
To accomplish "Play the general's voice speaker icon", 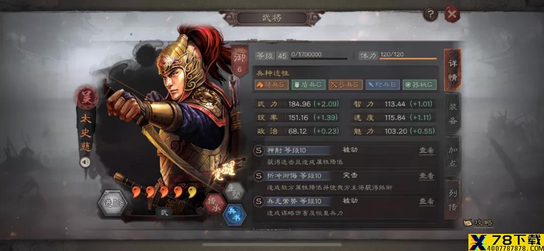I will (85, 162).
